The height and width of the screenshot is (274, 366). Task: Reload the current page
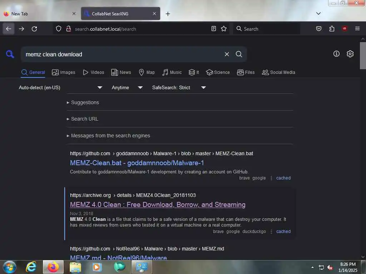click(34, 29)
